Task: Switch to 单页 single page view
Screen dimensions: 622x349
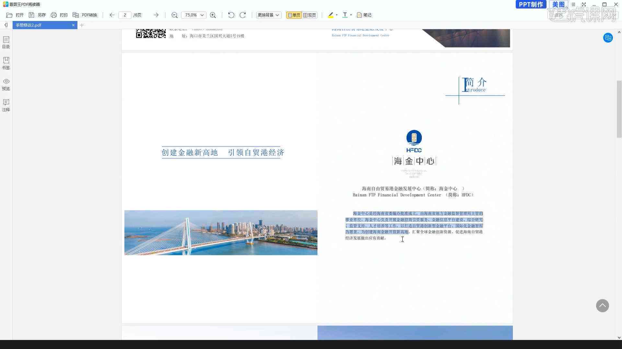Action: pyautogui.click(x=294, y=15)
